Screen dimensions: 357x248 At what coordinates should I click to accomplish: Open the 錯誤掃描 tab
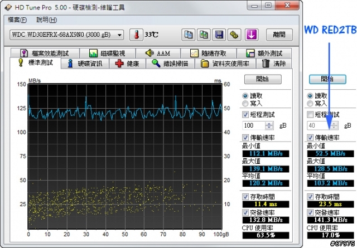pyautogui.click(x=170, y=64)
